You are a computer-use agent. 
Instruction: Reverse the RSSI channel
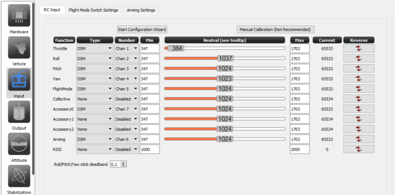pos(359,149)
